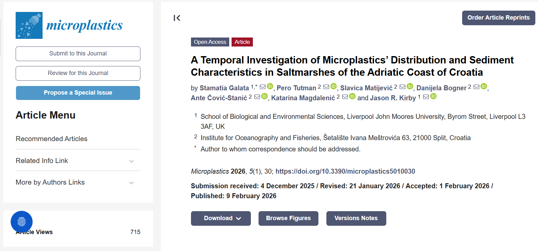Click Propose a Special Issue button
The height and width of the screenshot is (251, 538).
[x=78, y=93]
